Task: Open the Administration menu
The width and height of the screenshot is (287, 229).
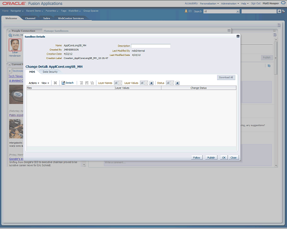Action: coord(230,4)
